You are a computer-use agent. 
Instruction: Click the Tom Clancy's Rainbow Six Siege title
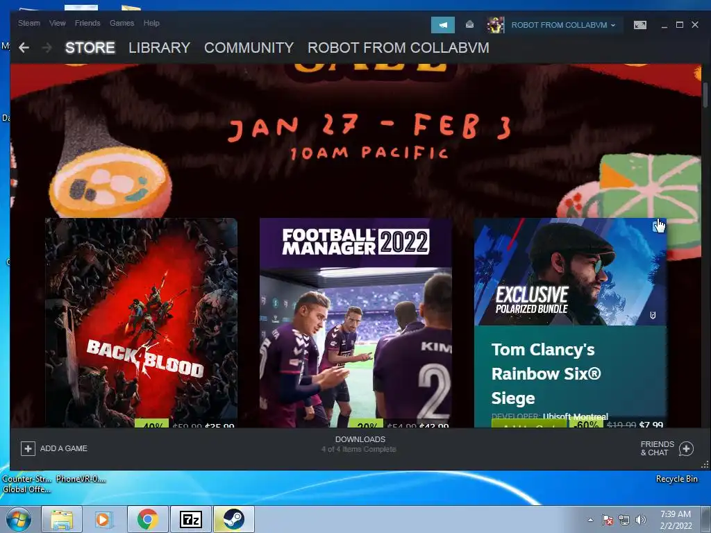(546, 374)
